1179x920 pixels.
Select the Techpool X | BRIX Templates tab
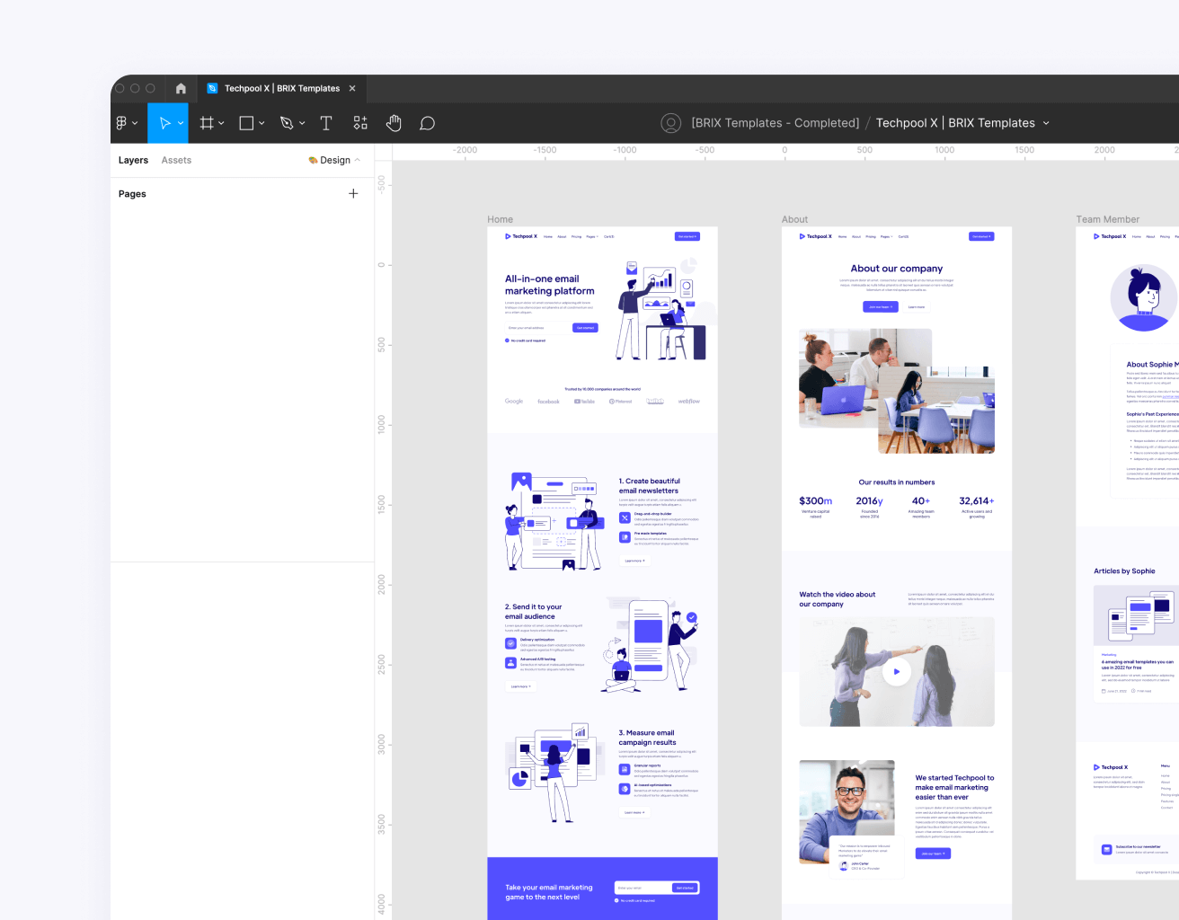[x=282, y=88]
